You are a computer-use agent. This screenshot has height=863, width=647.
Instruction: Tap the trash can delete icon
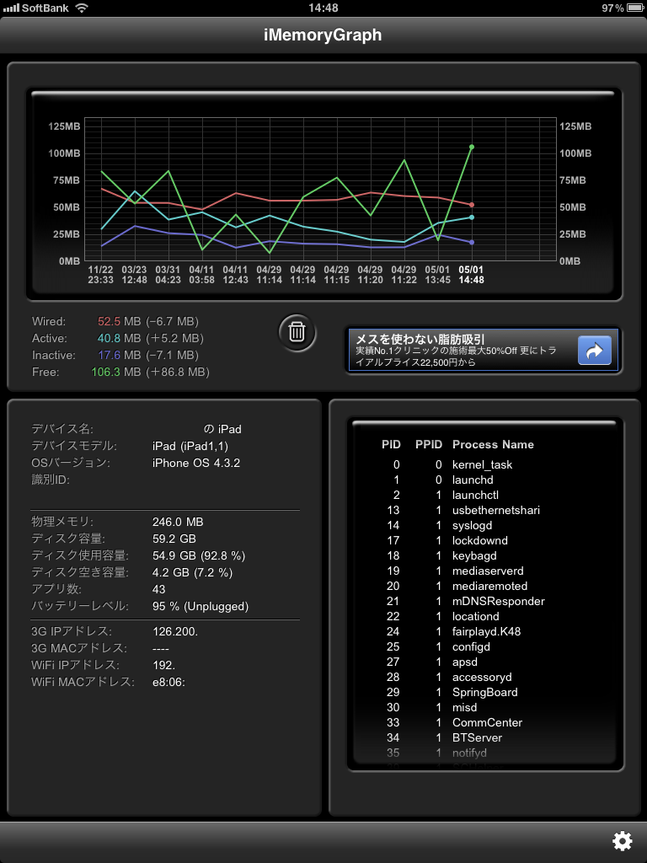pyautogui.click(x=297, y=331)
